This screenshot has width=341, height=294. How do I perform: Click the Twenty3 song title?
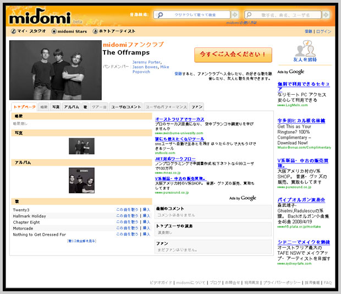[21, 210]
